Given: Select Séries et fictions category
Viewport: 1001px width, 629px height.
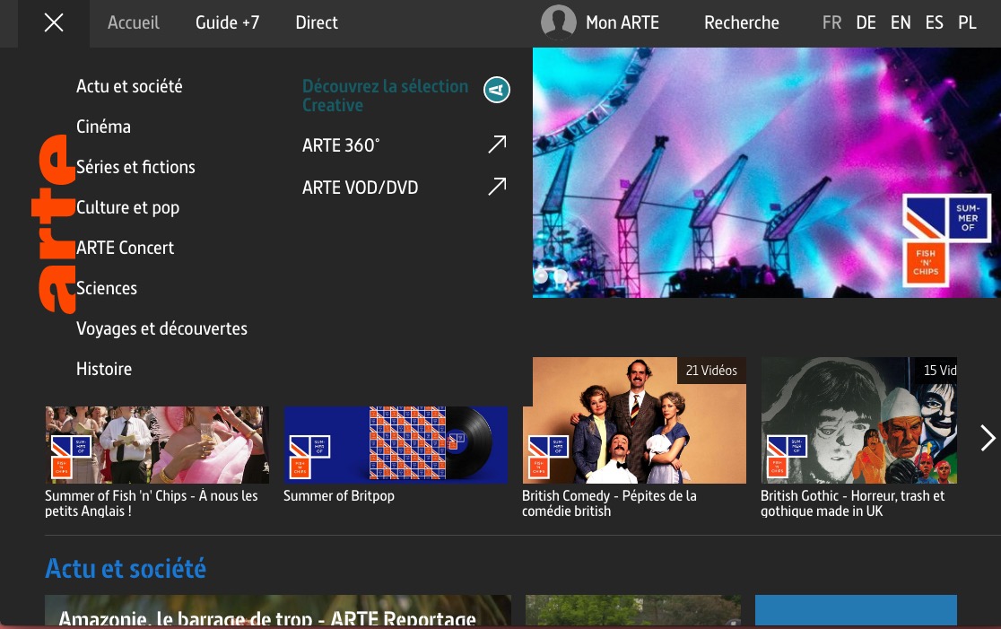Looking at the screenshot, I should coord(135,167).
